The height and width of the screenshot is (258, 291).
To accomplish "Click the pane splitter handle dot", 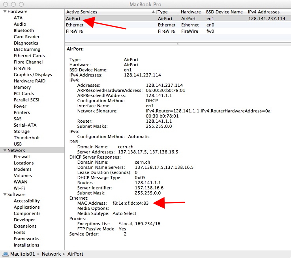I will click(x=178, y=44).
